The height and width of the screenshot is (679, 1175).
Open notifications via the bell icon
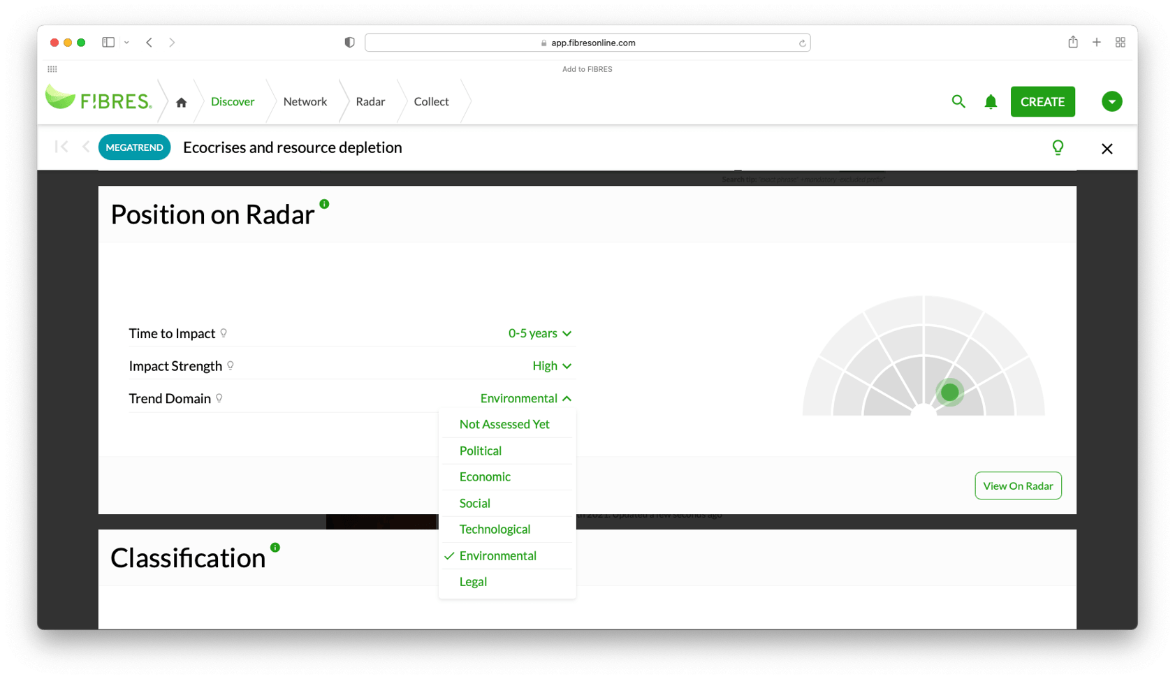point(991,101)
